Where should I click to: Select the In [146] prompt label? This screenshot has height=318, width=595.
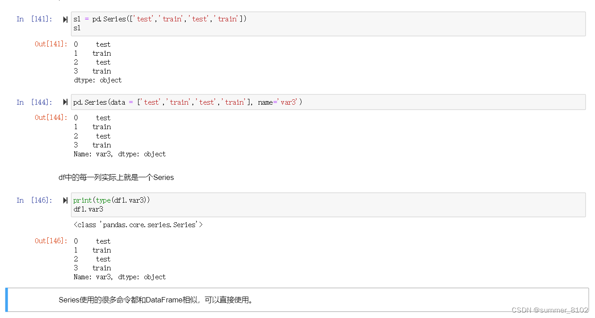coord(34,200)
